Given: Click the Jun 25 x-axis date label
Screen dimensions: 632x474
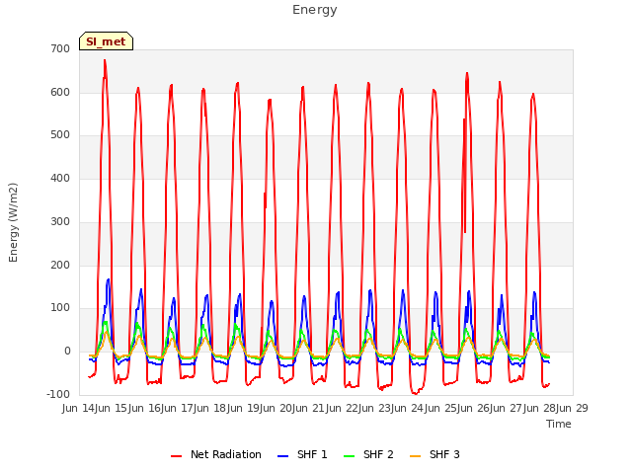Looking at the screenshot, I should point(441,408).
